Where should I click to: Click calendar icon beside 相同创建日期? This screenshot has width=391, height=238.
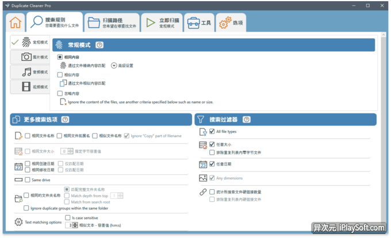tap(18, 167)
